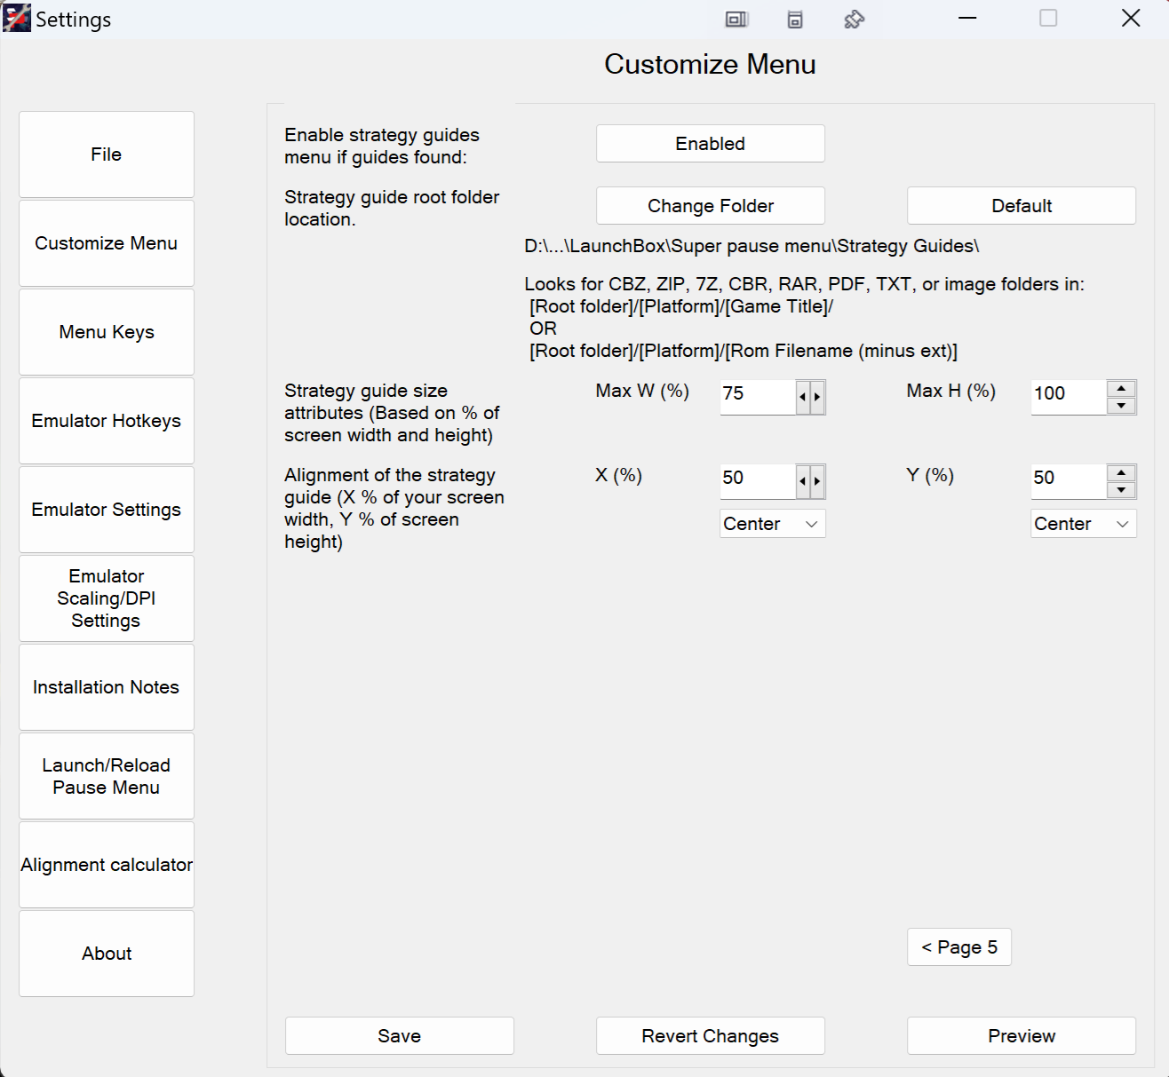Toggle the Enabled strategy guides button
Image resolution: width=1169 pixels, height=1077 pixels.
tap(711, 144)
